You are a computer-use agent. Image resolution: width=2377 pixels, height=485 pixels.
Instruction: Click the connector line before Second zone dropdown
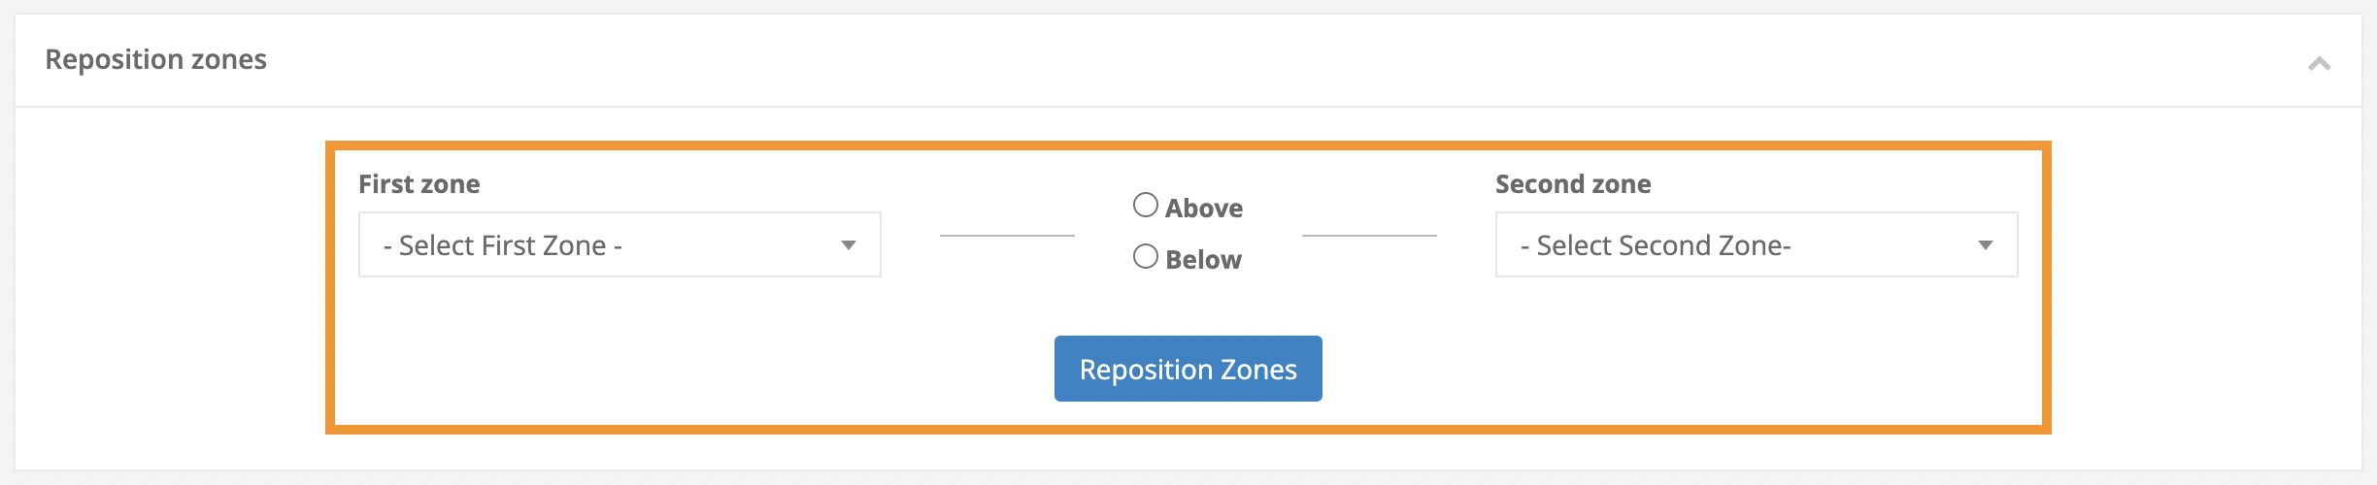(1369, 235)
